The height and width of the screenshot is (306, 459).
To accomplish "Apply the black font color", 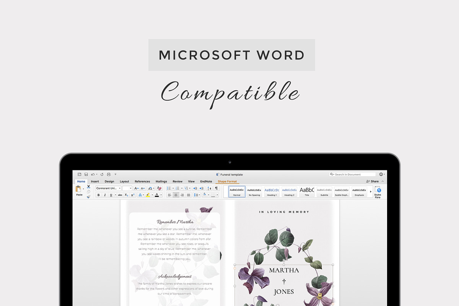I will coord(156,195).
